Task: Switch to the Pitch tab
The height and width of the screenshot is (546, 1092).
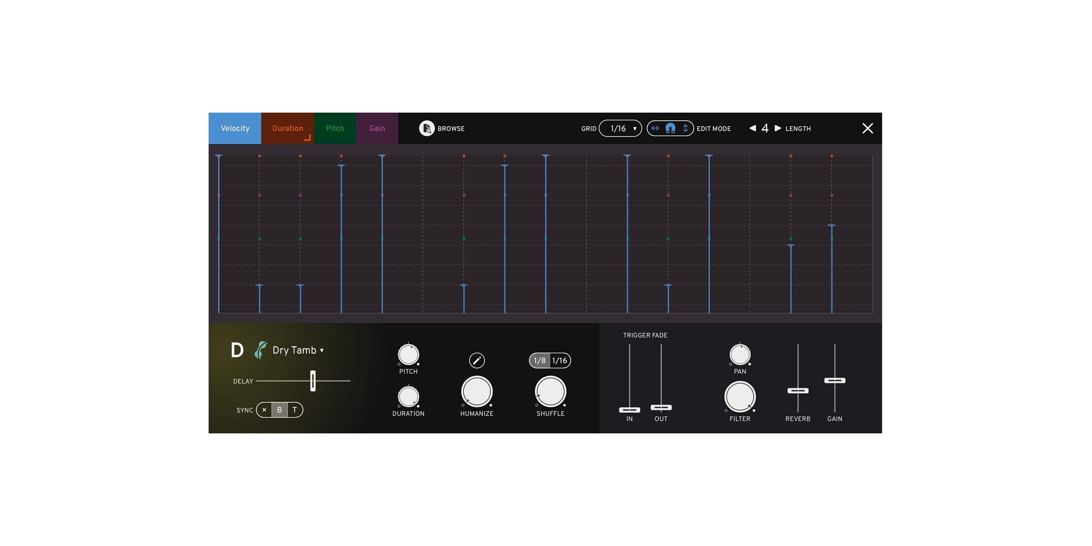Action: coord(335,128)
